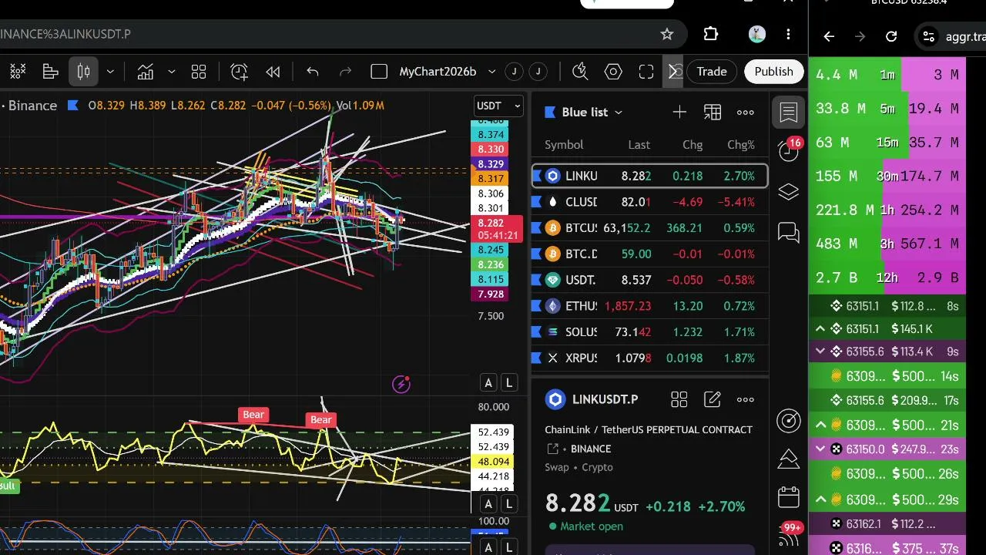Open the USDT currency dropdown on price scale
Viewport: 986px width, 555px height.
click(498, 106)
